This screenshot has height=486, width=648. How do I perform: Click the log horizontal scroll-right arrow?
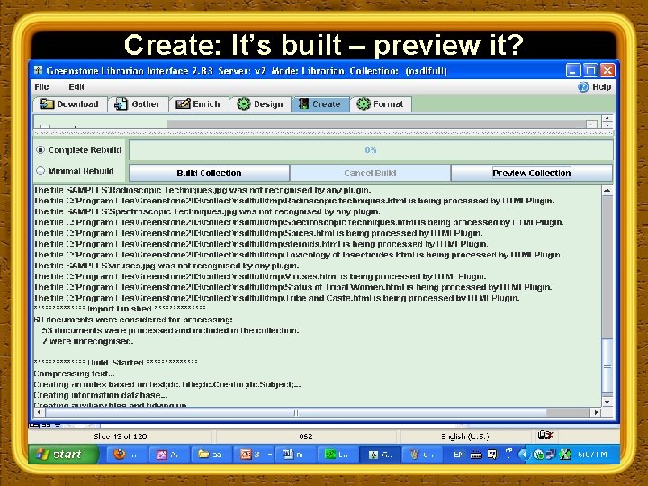(x=596, y=412)
